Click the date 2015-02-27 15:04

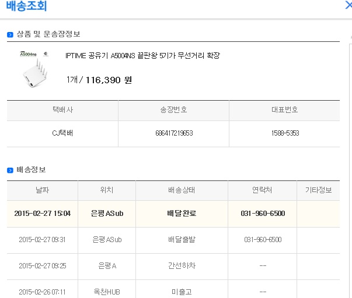click(43, 214)
